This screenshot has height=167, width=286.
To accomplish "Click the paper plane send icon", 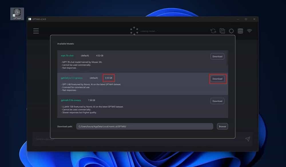I will tap(248, 139).
